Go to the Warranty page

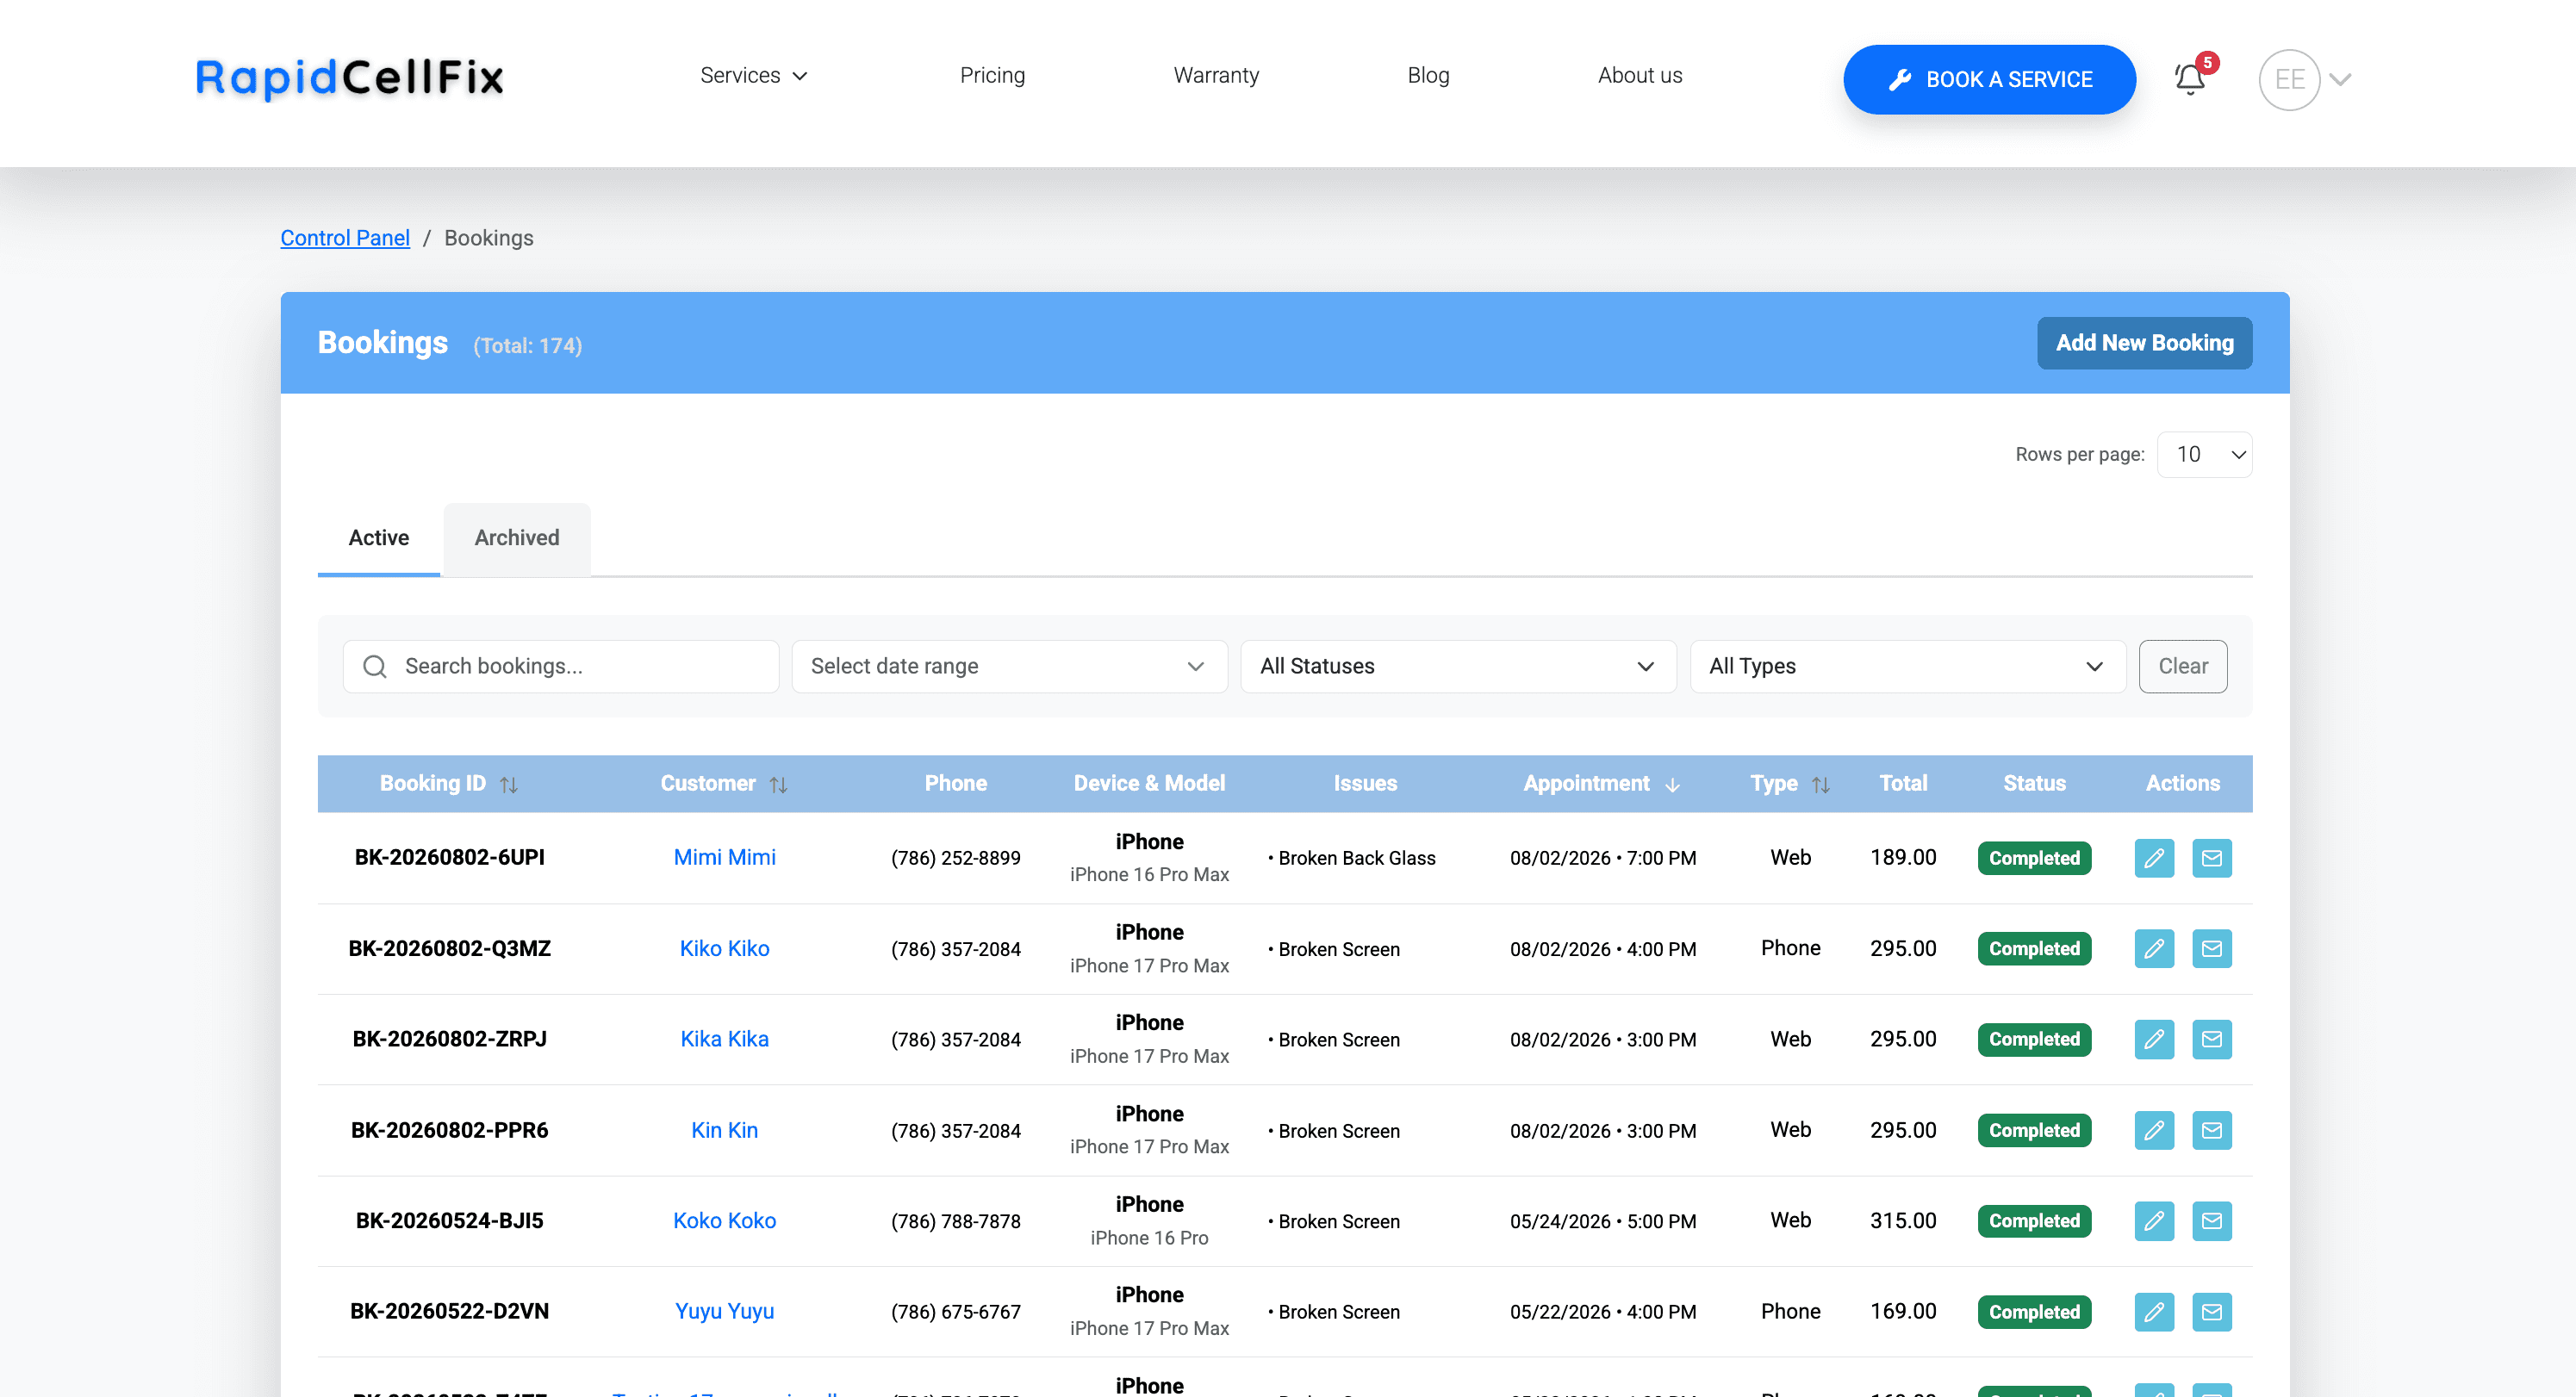(x=1216, y=75)
